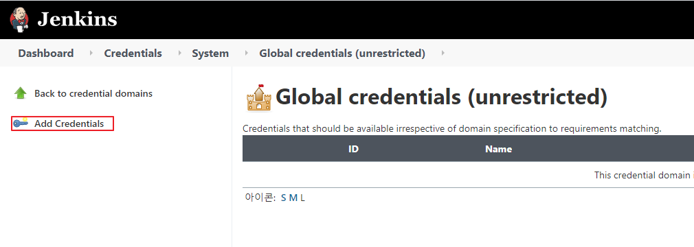
Task: Open Credentials in the breadcrumb
Action: click(x=133, y=53)
